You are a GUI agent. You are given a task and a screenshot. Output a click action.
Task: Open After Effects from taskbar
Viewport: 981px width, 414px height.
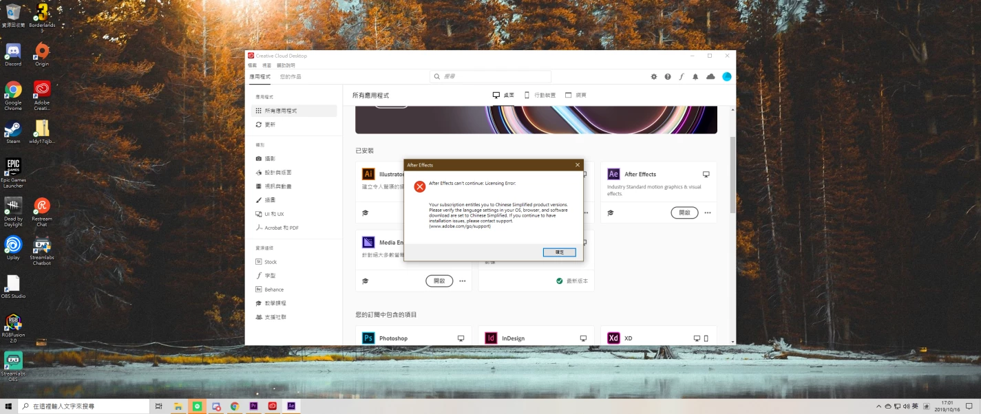[x=292, y=406]
